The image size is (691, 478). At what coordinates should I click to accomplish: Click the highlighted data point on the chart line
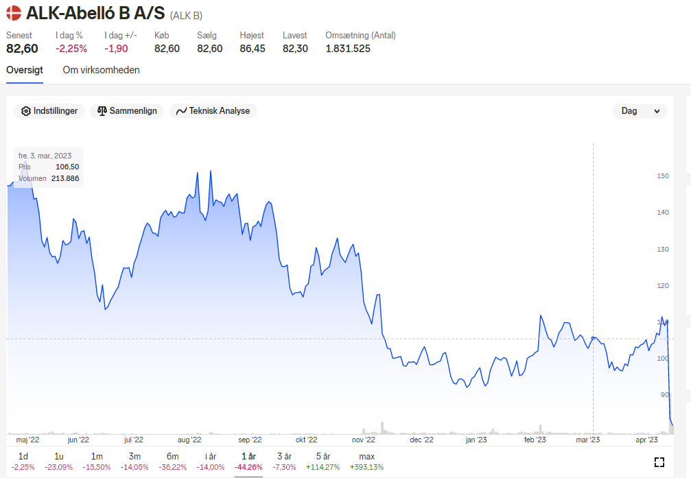593,338
